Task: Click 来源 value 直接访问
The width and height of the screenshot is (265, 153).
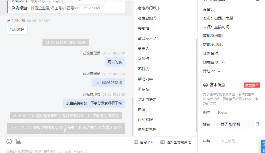Action: [222, 27]
